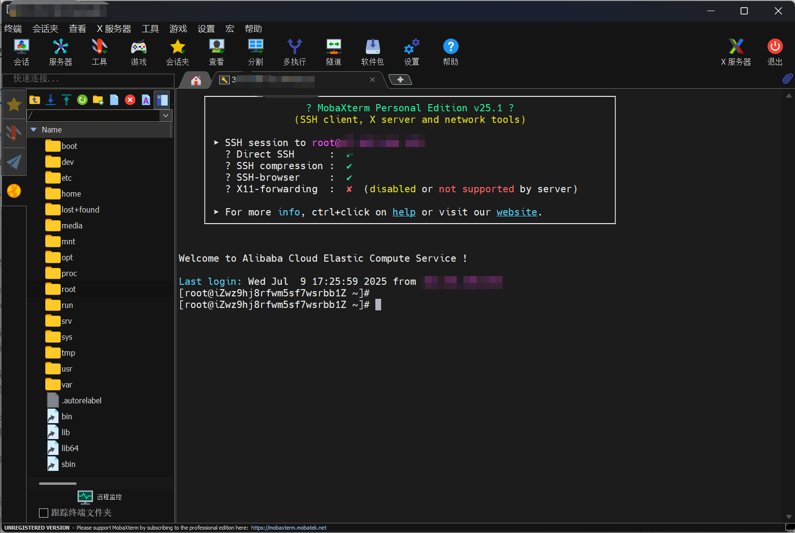
Task: Toggle the SFTP panel split view
Action: (162, 100)
